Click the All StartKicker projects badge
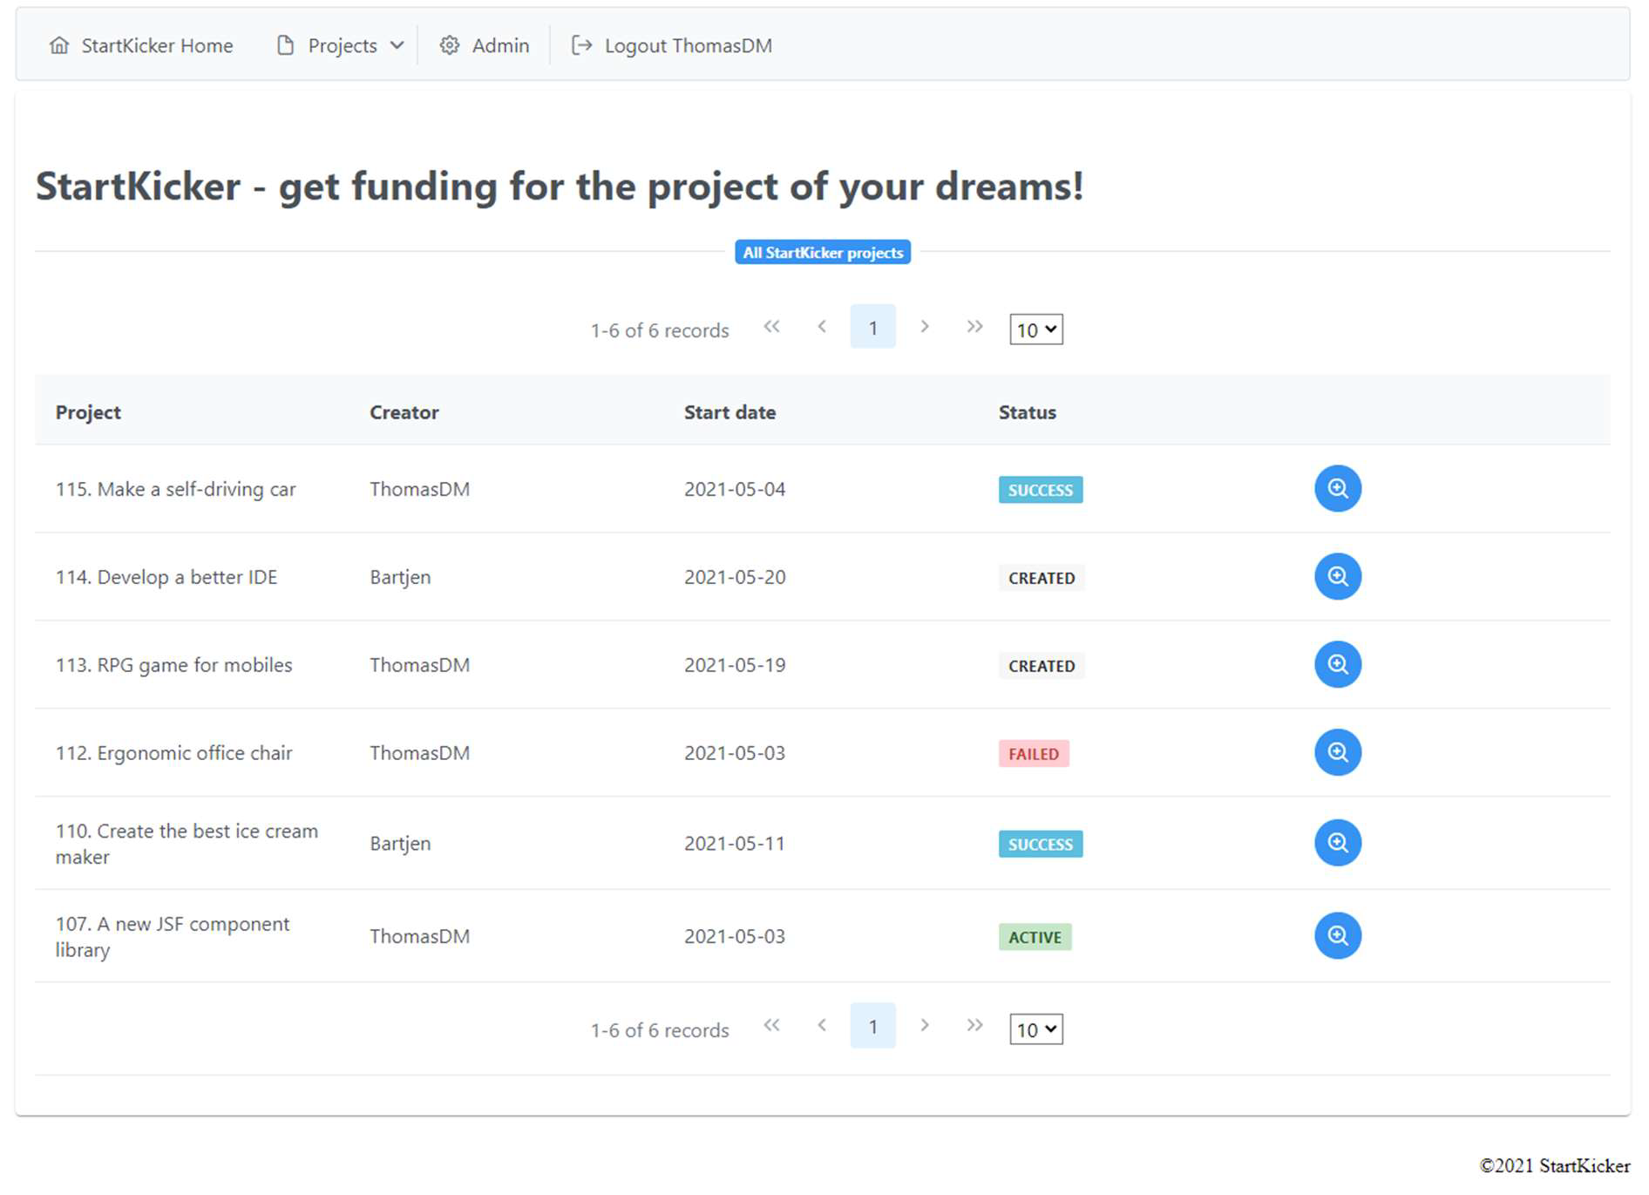The image size is (1649, 1195). click(823, 253)
